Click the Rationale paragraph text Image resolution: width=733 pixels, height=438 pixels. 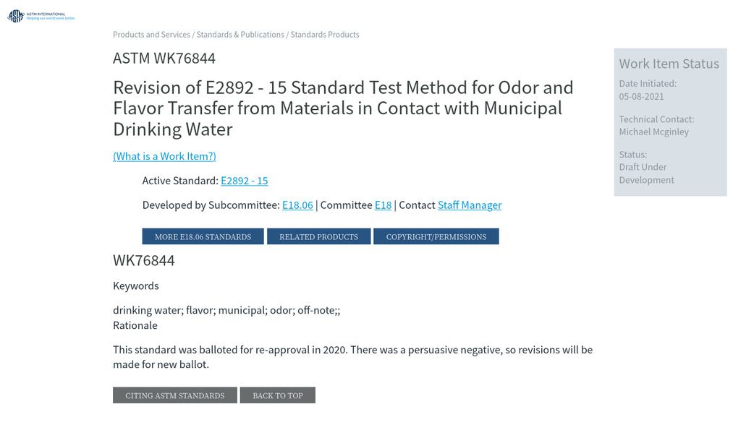point(353,357)
